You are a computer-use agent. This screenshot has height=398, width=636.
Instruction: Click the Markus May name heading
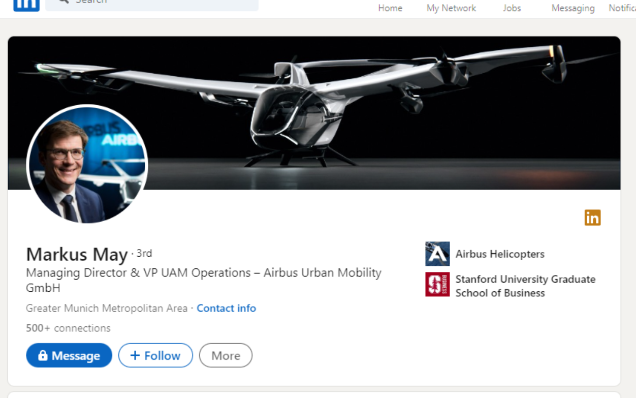(x=77, y=254)
